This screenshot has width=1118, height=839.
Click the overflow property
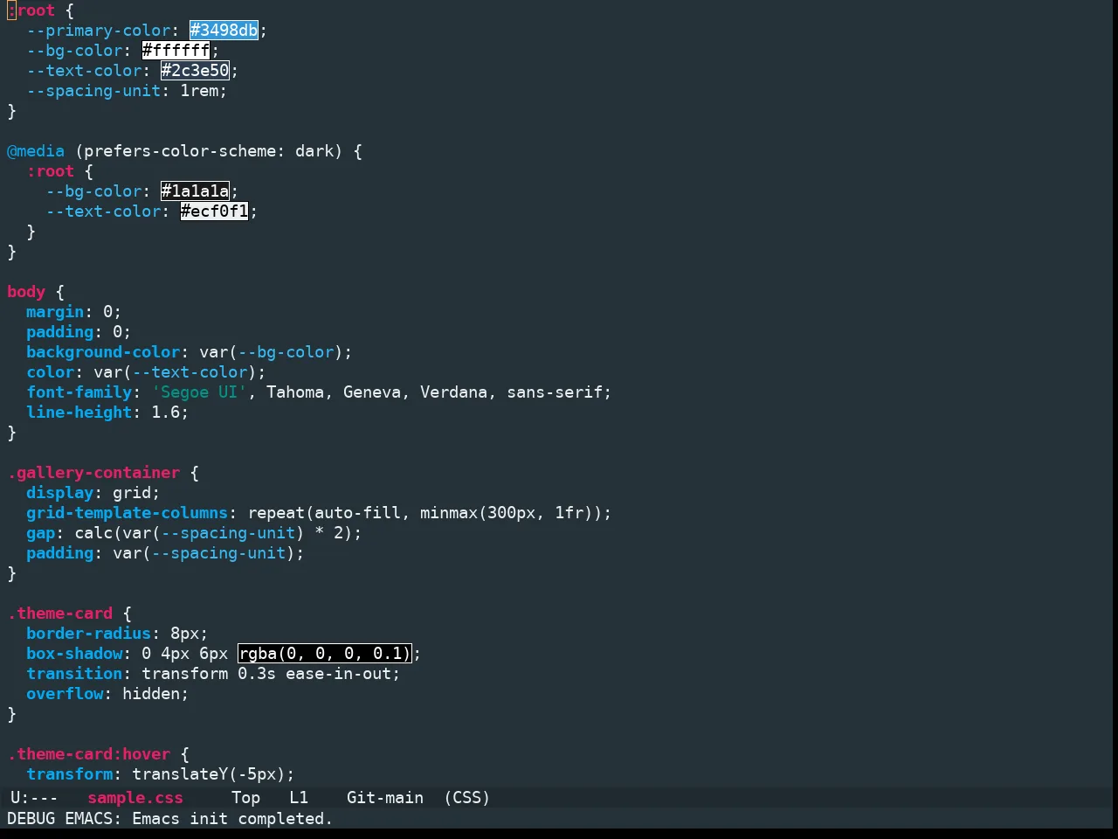[x=65, y=694]
